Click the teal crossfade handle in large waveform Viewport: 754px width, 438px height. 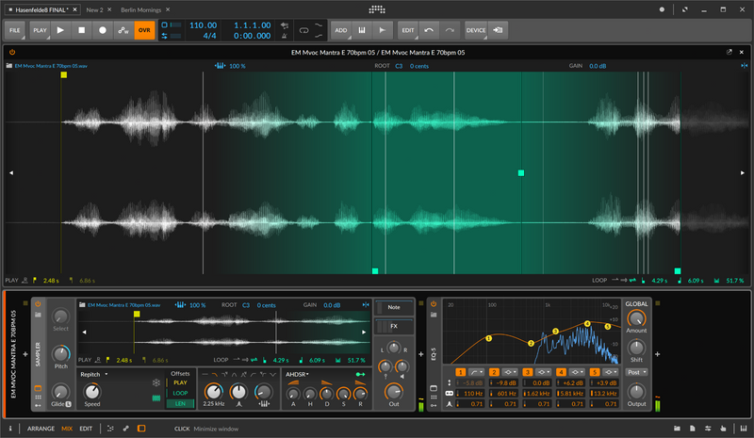(x=521, y=173)
